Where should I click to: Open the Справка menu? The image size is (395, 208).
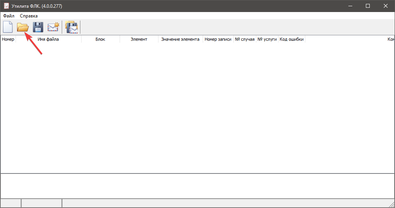tap(29, 16)
